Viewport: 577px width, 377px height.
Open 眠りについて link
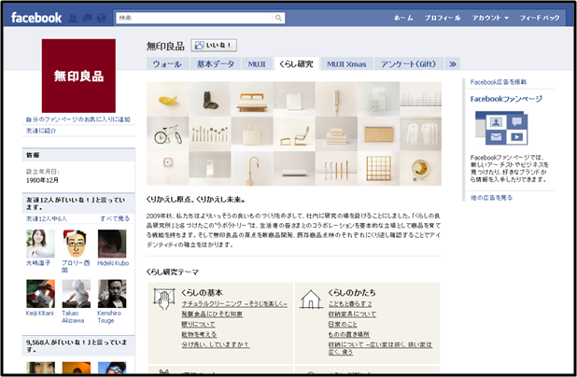[x=198, y=324]
